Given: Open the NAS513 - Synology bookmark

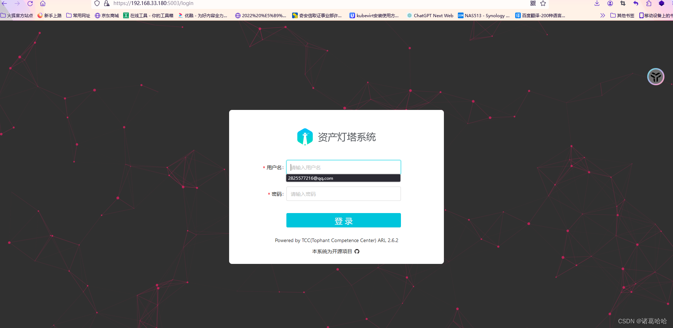Looking at the screenshot, I should point(484,15).
